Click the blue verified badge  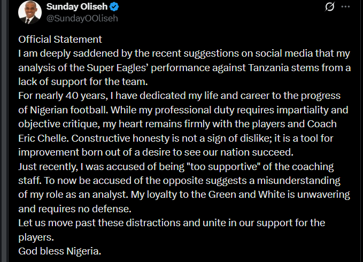tap(113, 7)
